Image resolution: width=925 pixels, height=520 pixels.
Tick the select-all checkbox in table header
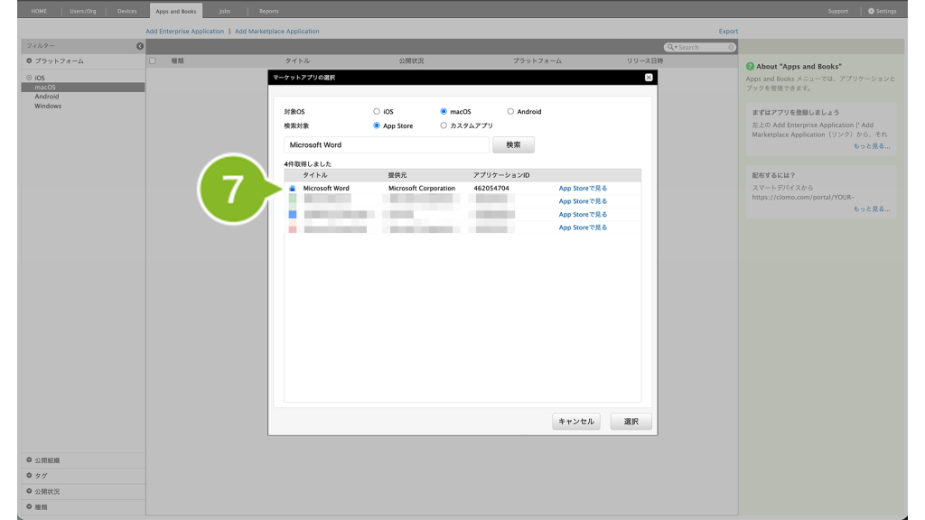pos(152,60)
